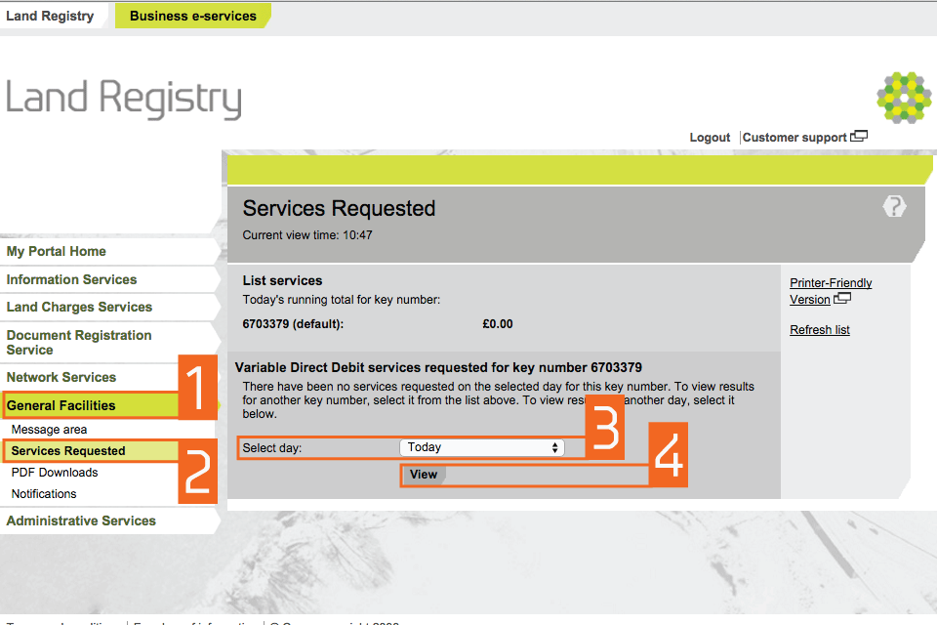Click popup icon next to Printer-Friendly Version
Screen dimensions: 937x625
point(842,299)
